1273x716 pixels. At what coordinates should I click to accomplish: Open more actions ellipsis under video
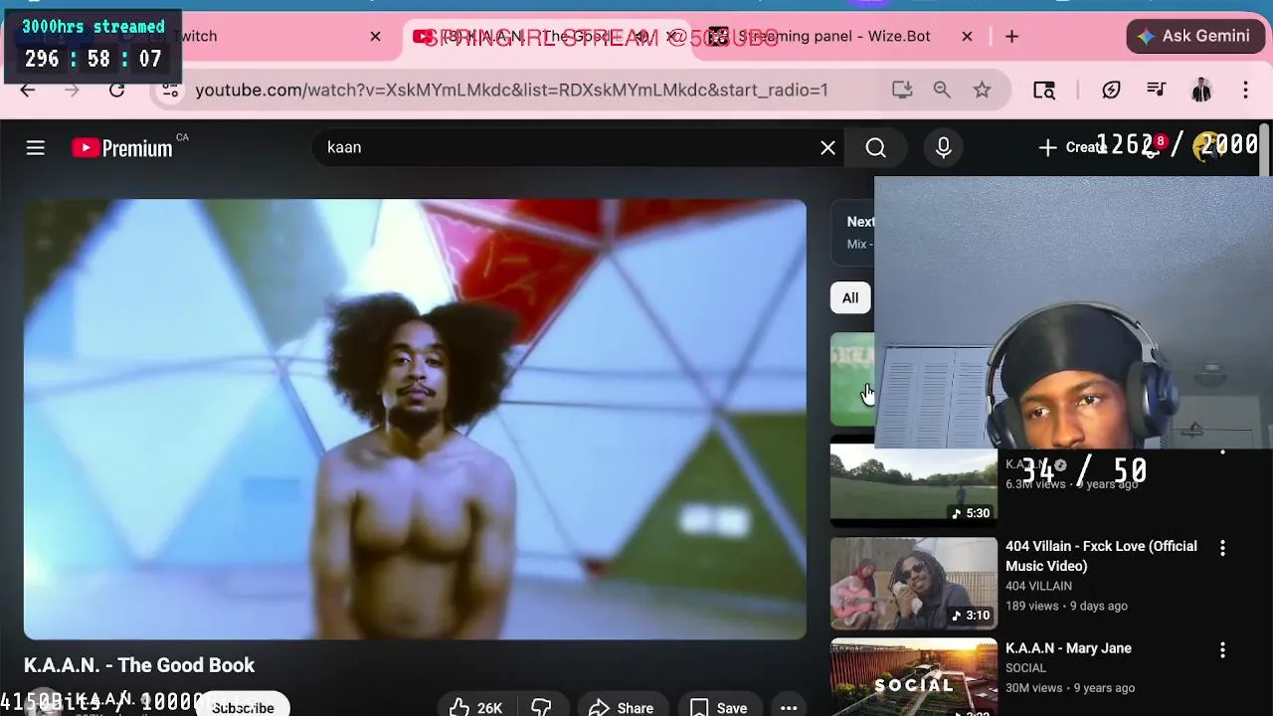click(x=789, y=707)
